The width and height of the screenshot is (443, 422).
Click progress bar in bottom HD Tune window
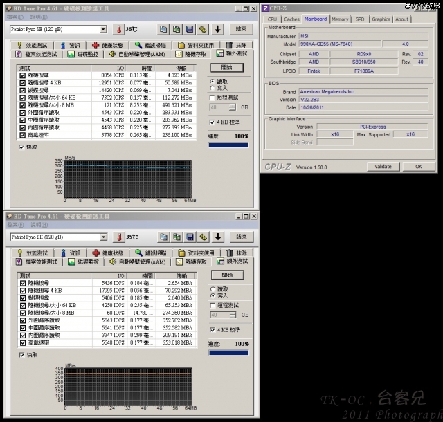click(229, 353)
